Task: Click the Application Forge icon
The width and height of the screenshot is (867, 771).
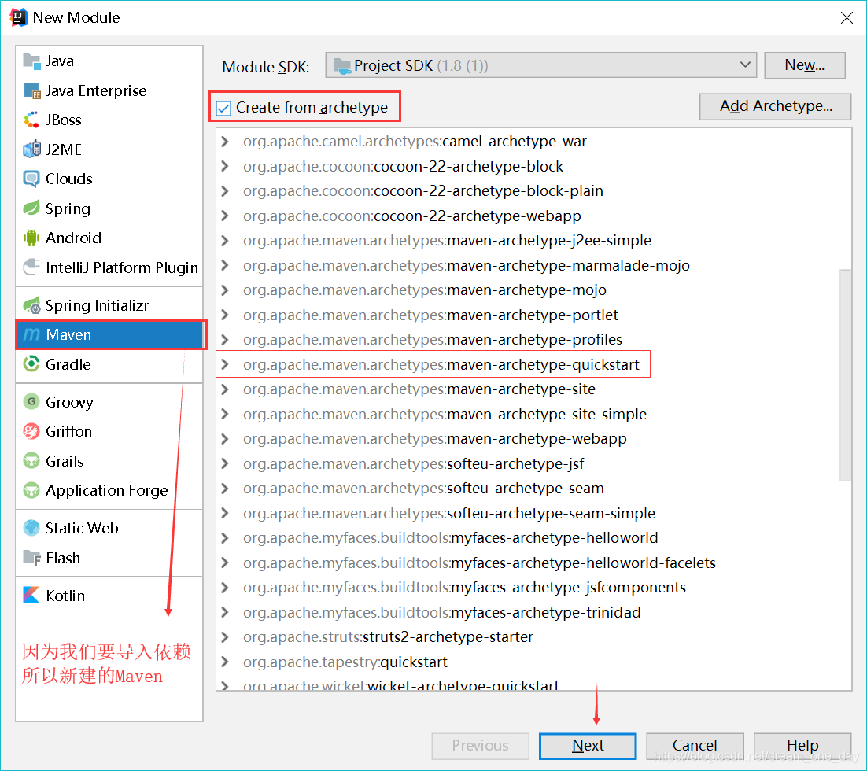Action: point(31,491)
